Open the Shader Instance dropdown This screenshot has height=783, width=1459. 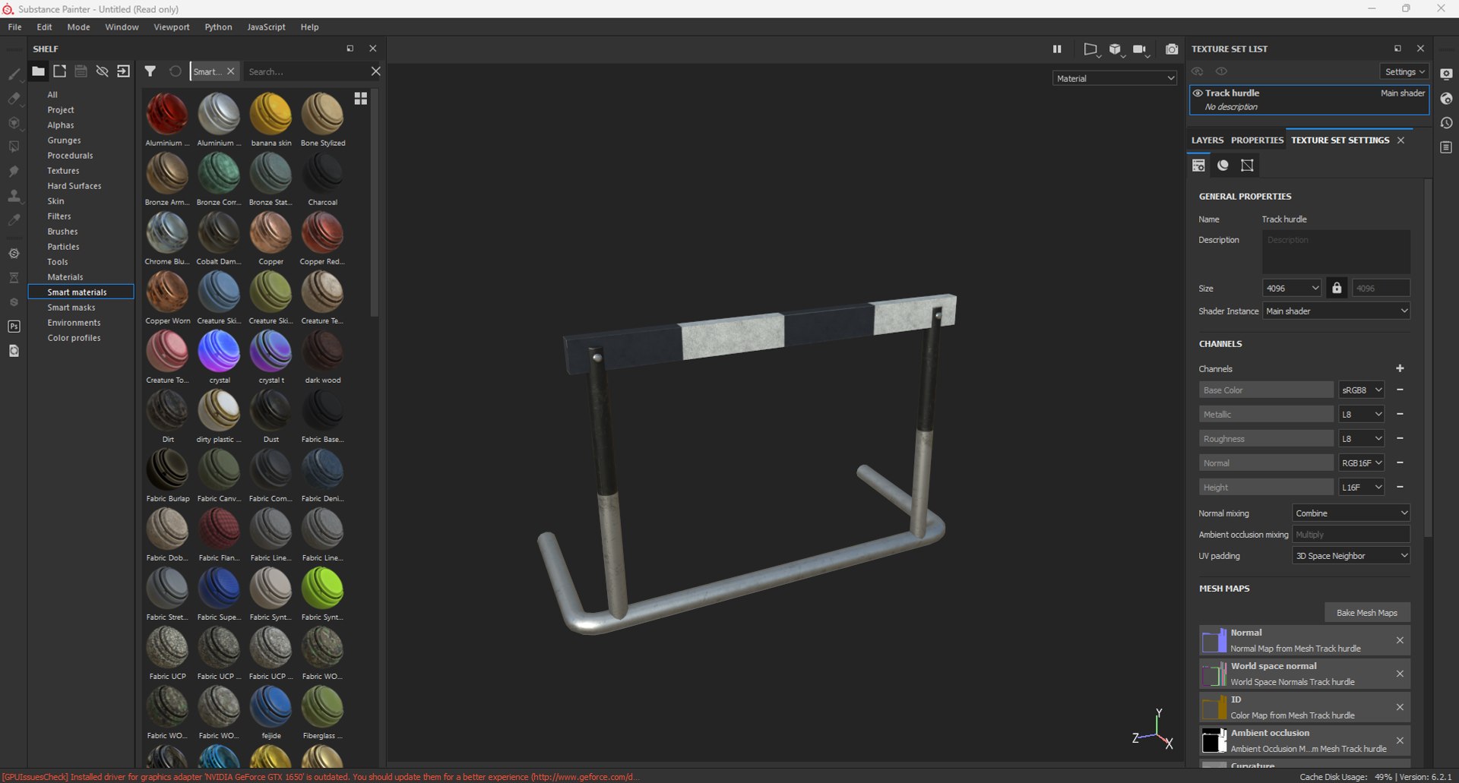[x=1336, y=311]
